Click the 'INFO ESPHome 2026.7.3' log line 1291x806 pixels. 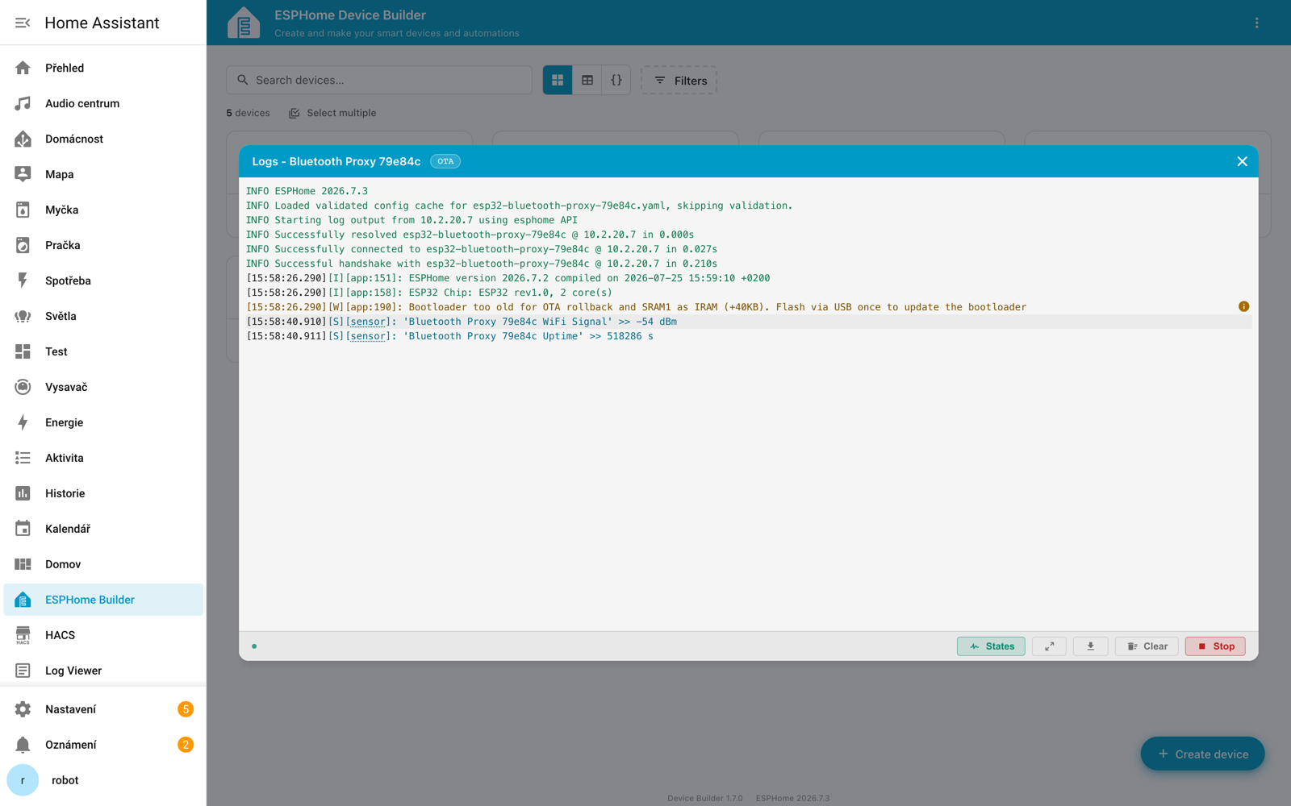(x=307, y=191)
